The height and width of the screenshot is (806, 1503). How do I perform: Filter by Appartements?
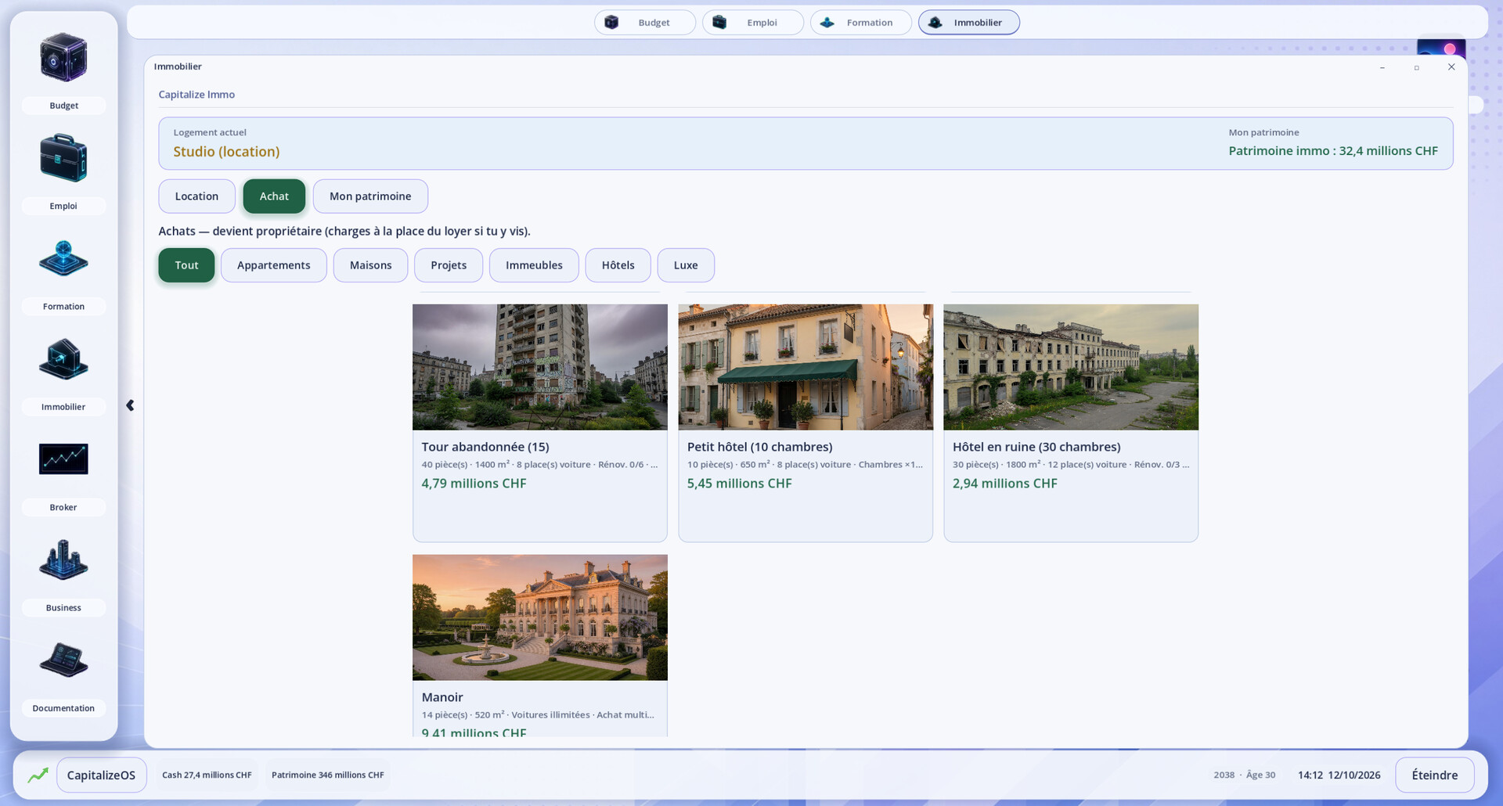(x=274, y=265)
